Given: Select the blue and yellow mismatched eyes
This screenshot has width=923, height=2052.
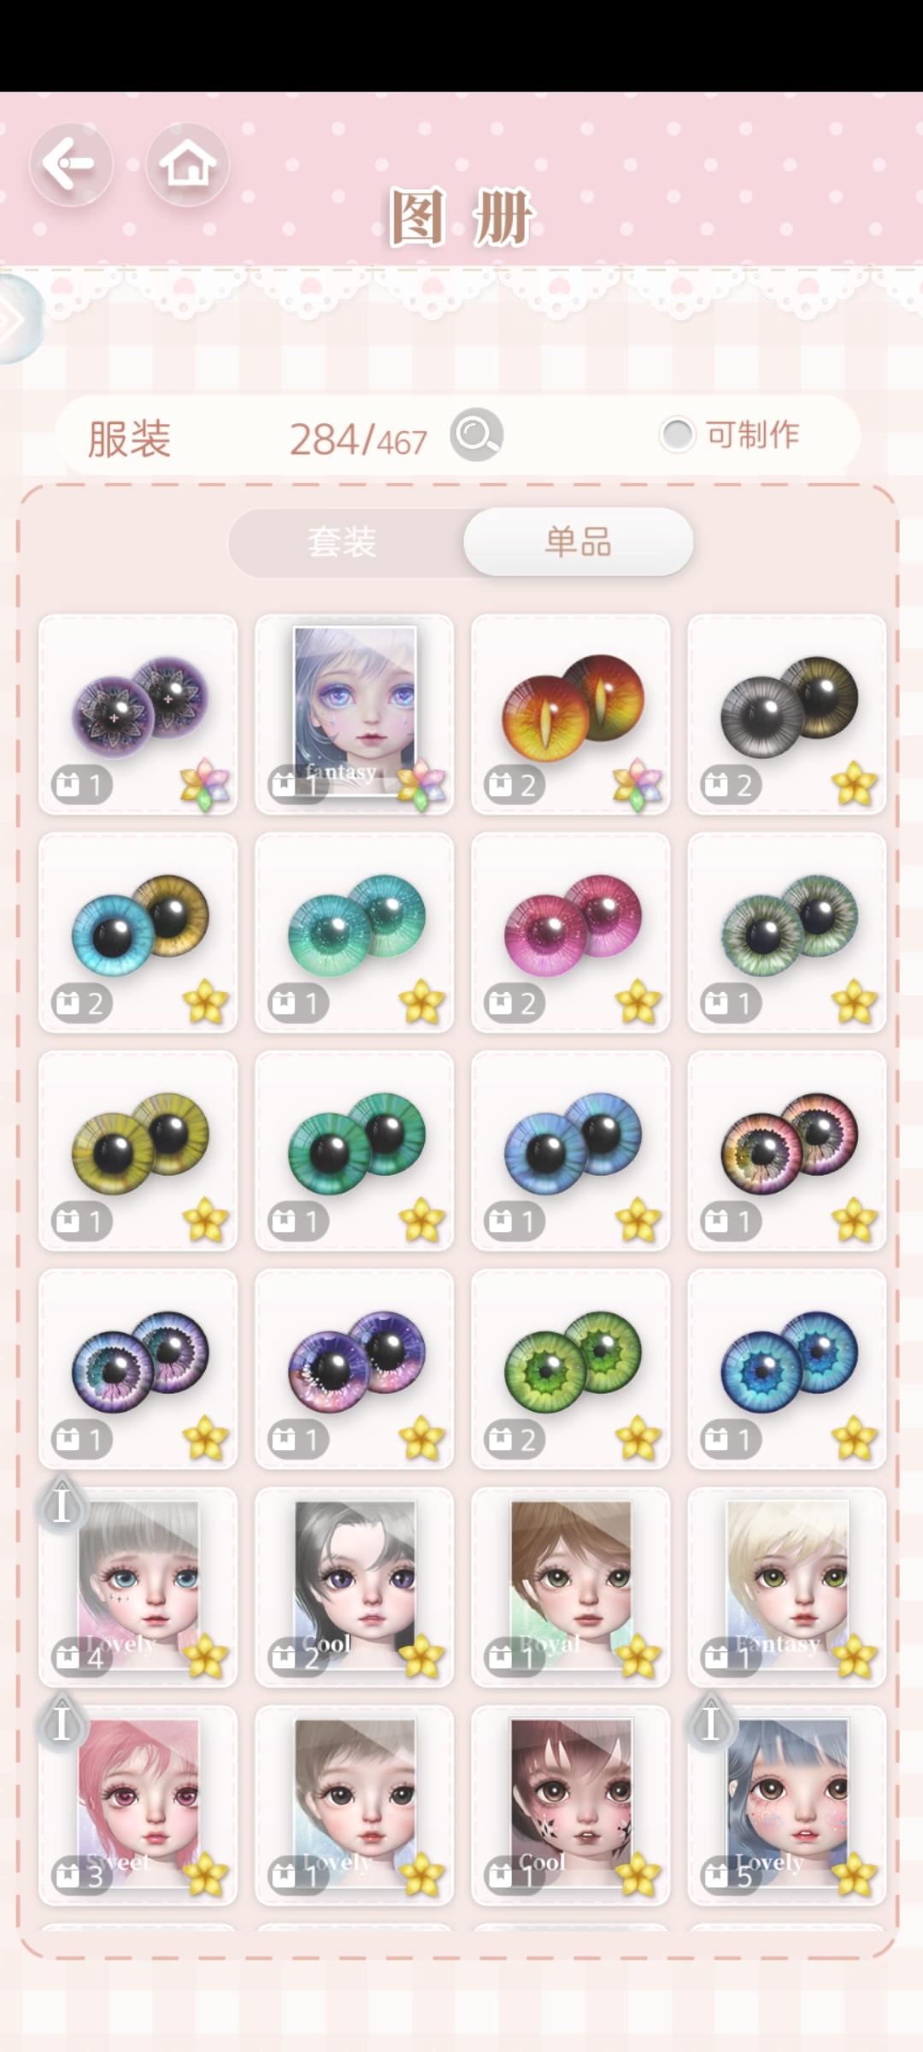Looking at the screenshot, I should point(138,932).
